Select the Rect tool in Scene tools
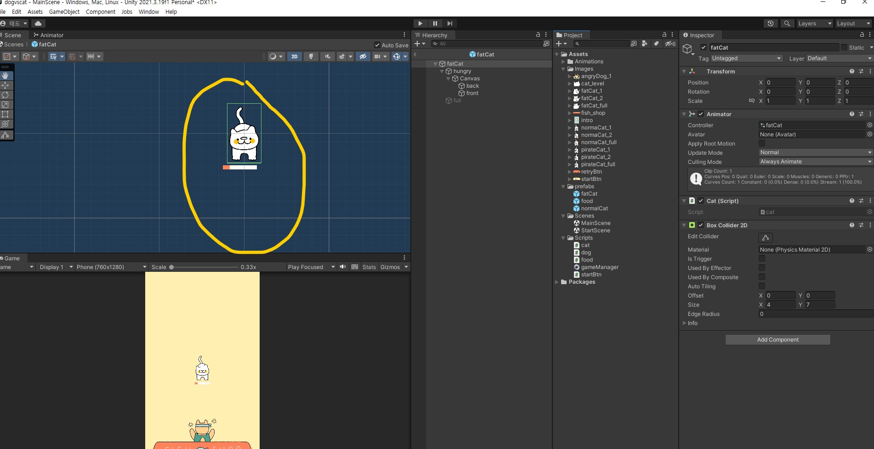This screenshot has width=874, height=449. point(6,114)
